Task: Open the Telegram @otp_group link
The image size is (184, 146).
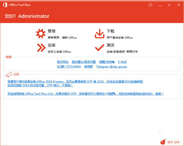Action: tap(112, 67)
